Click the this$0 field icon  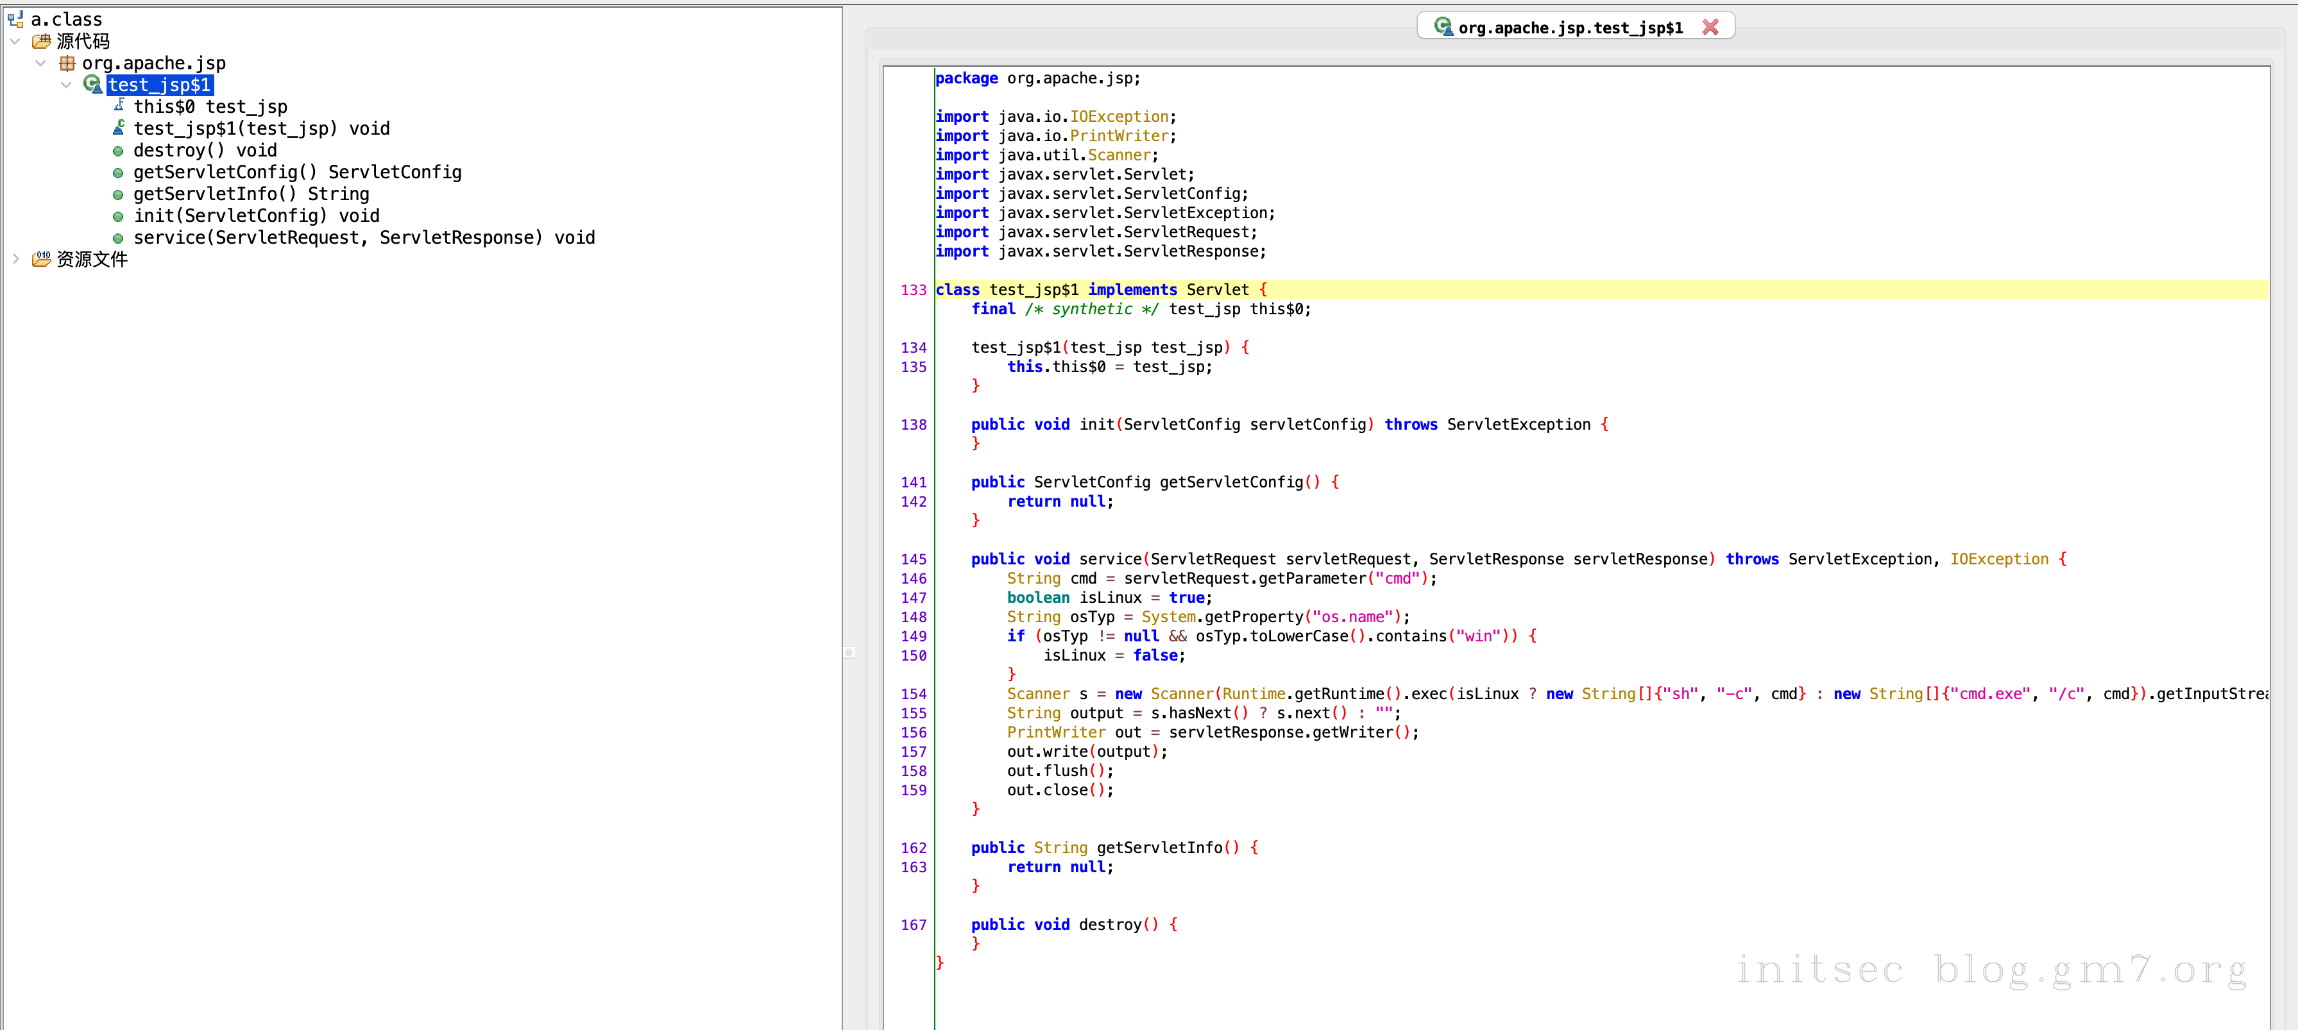click(x=119, y=106)
